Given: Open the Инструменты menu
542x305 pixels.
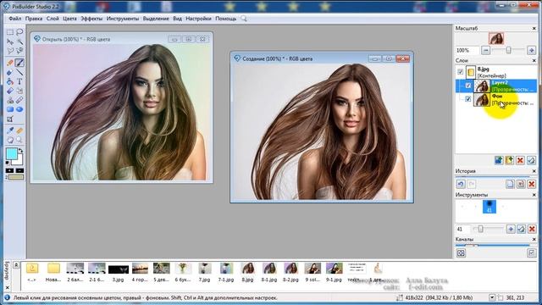Looking at the screenshot, I should tap(123, 19).
